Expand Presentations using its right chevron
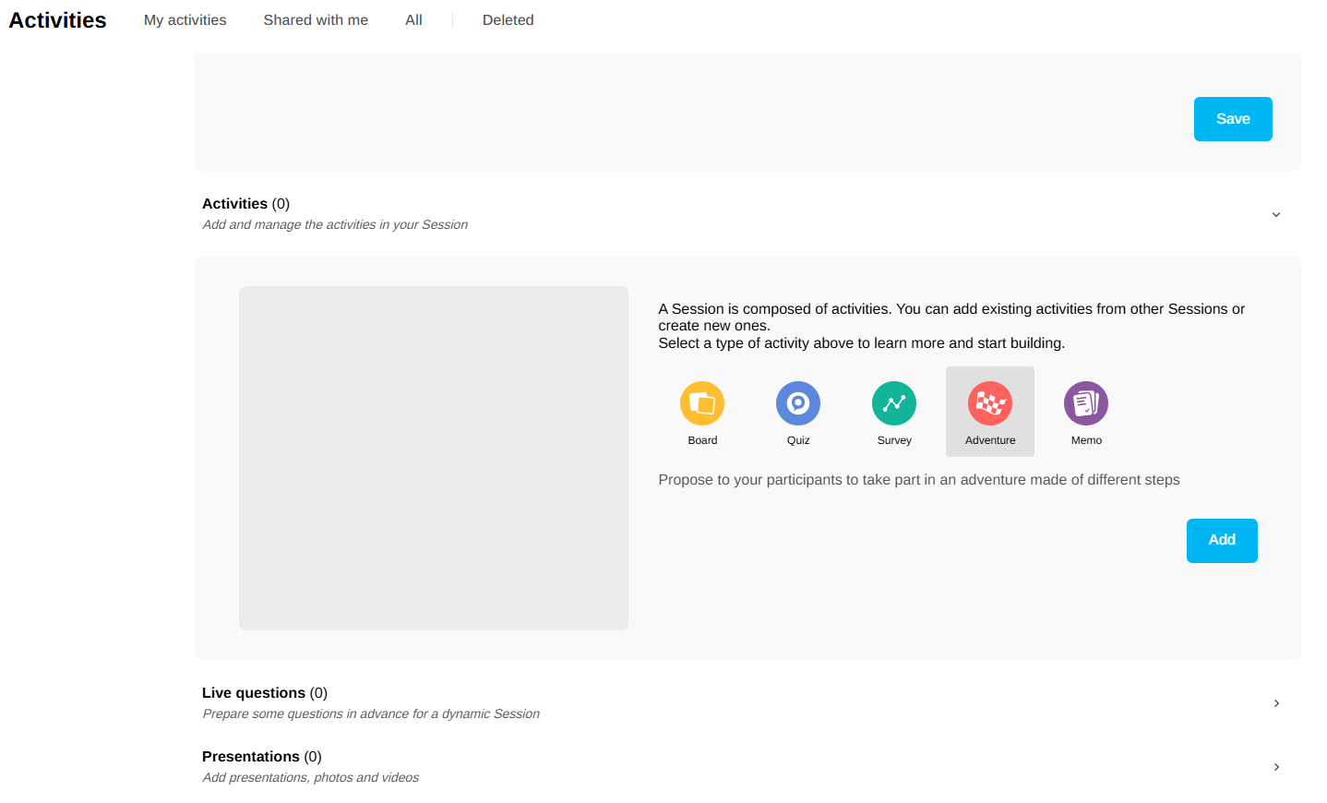1327x803 pixels. pyautogui.click(x=1276, y=767)
